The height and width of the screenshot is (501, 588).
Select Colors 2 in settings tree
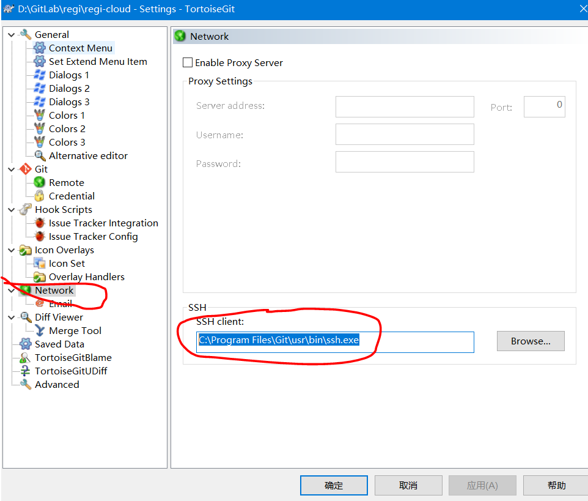pyautogui.click(x=67, y=129)
